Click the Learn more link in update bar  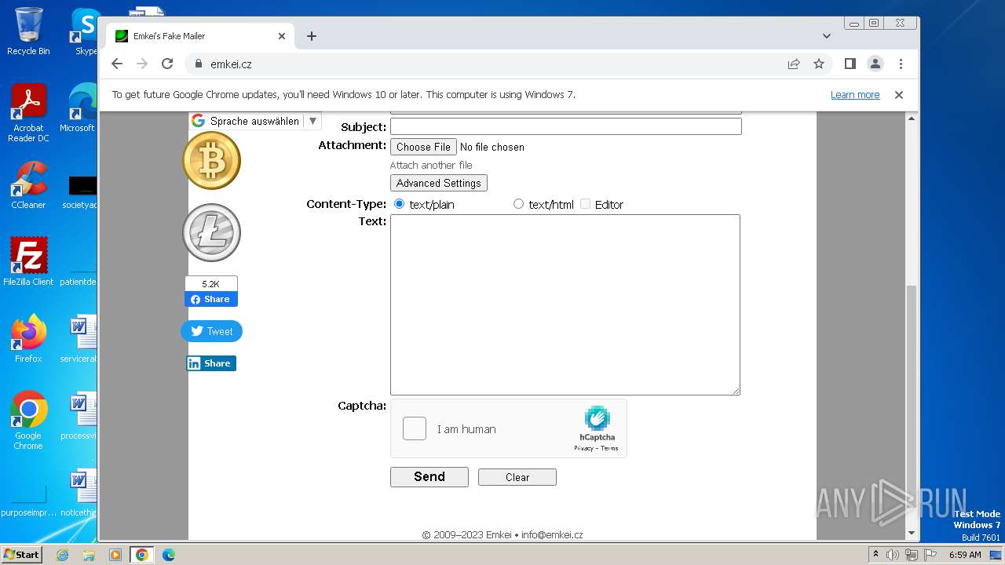click(855, 95)
